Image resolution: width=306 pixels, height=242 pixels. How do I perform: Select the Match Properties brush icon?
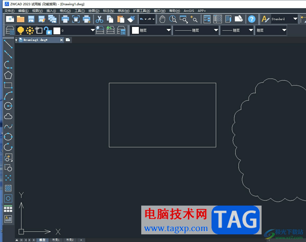tap(131, 19)
